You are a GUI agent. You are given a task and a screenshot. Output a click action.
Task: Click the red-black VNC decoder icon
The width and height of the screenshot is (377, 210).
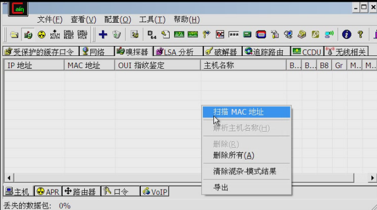coord(220,34)
